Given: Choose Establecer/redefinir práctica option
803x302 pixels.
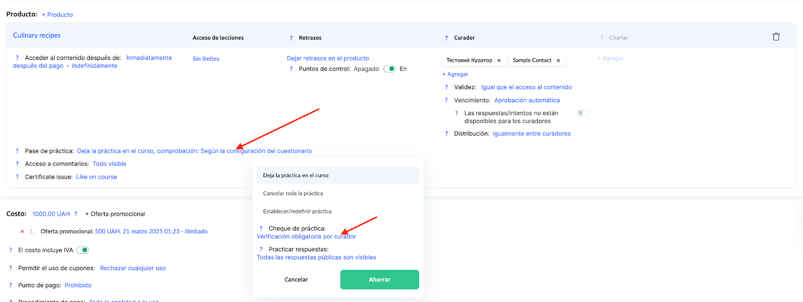Looking at the screenshot, I should 297,212.
